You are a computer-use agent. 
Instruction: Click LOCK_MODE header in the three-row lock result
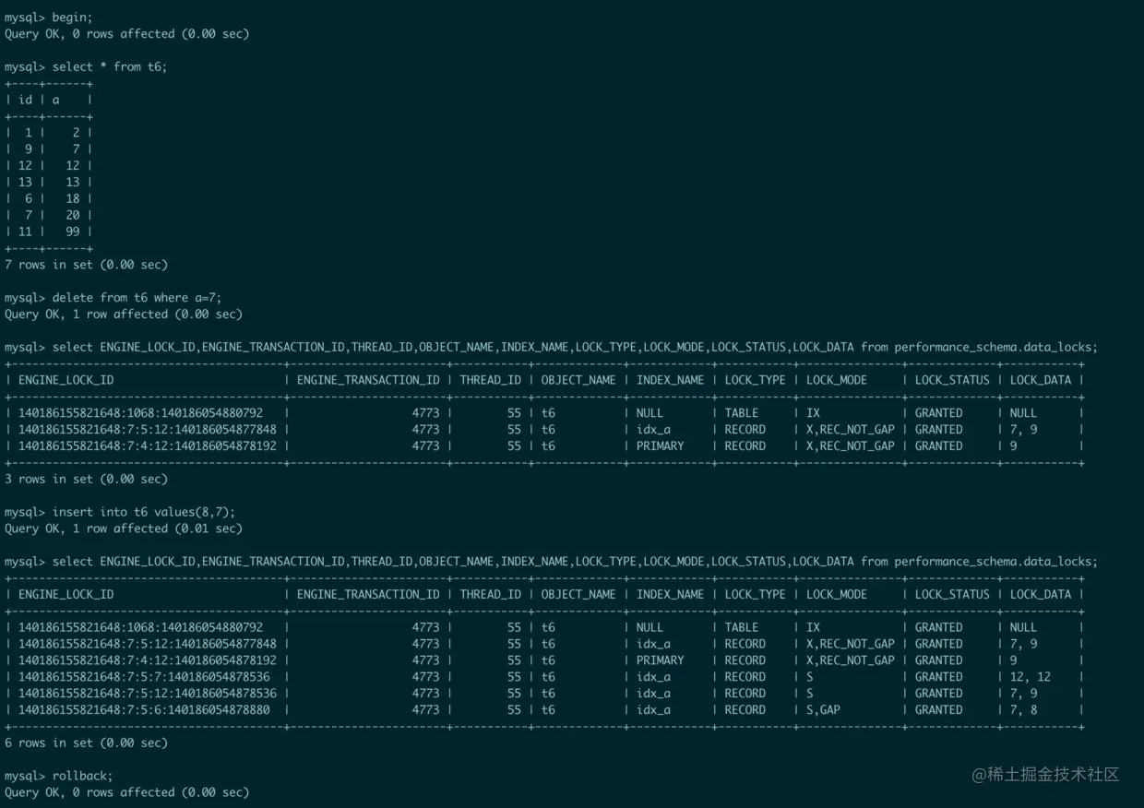[x=837, y=380]
